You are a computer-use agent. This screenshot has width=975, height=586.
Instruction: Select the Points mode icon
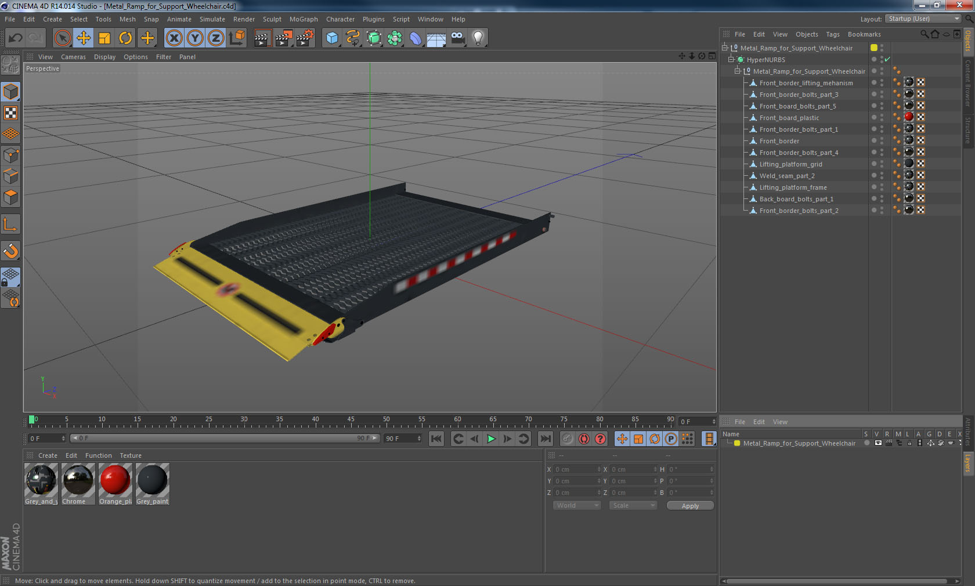click(10, 155)
